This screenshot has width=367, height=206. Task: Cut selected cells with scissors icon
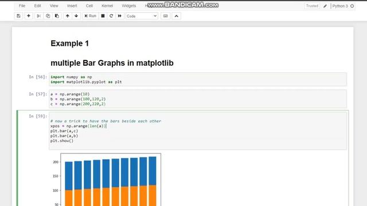(38, 16)
